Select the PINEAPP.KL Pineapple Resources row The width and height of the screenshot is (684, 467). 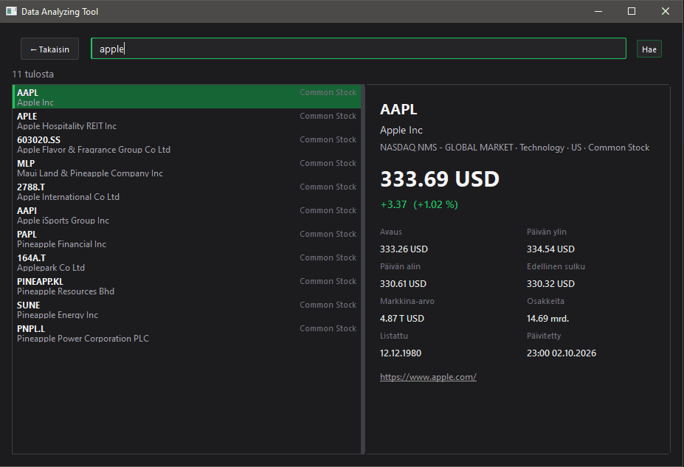[187, 286]
